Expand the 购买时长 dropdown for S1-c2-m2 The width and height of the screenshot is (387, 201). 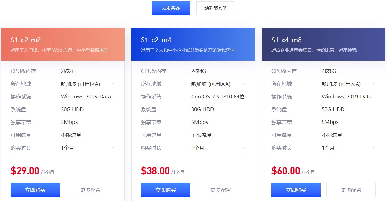point(87,148)
